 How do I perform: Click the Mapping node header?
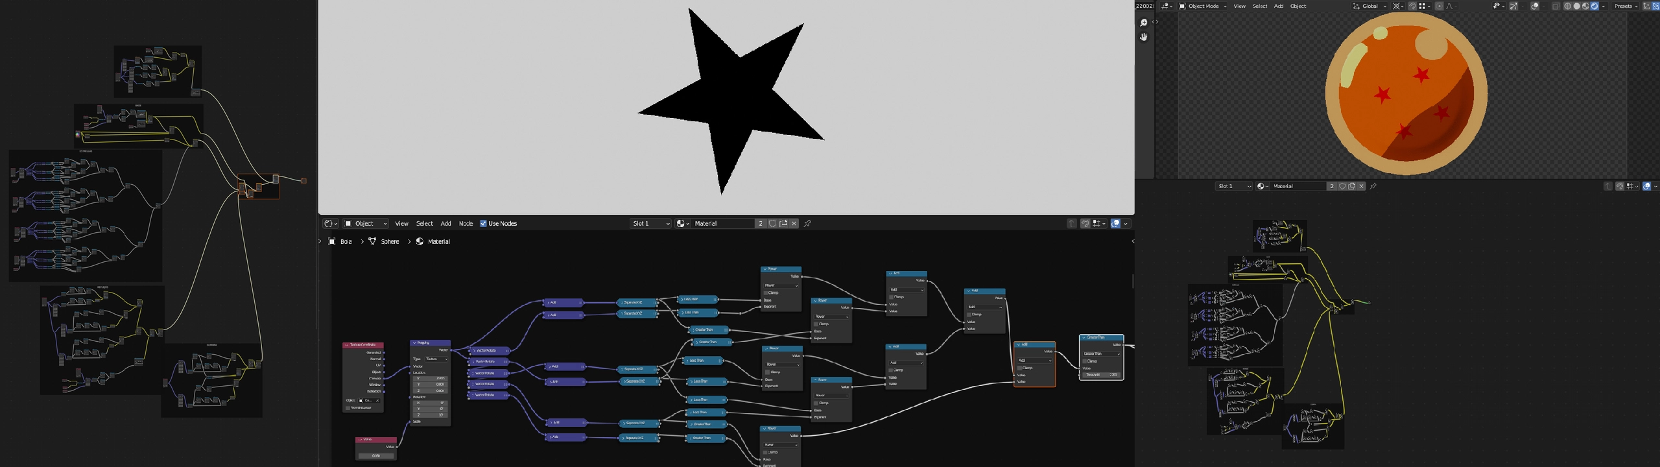[x=431, y=342]
